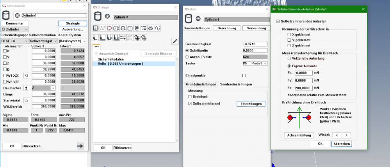Click the Kommentar button

pyautogui.click(x=15, y=23)
